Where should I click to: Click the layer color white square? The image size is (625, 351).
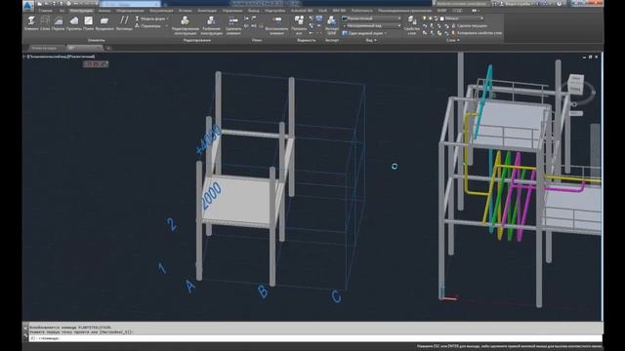(442, 19)
